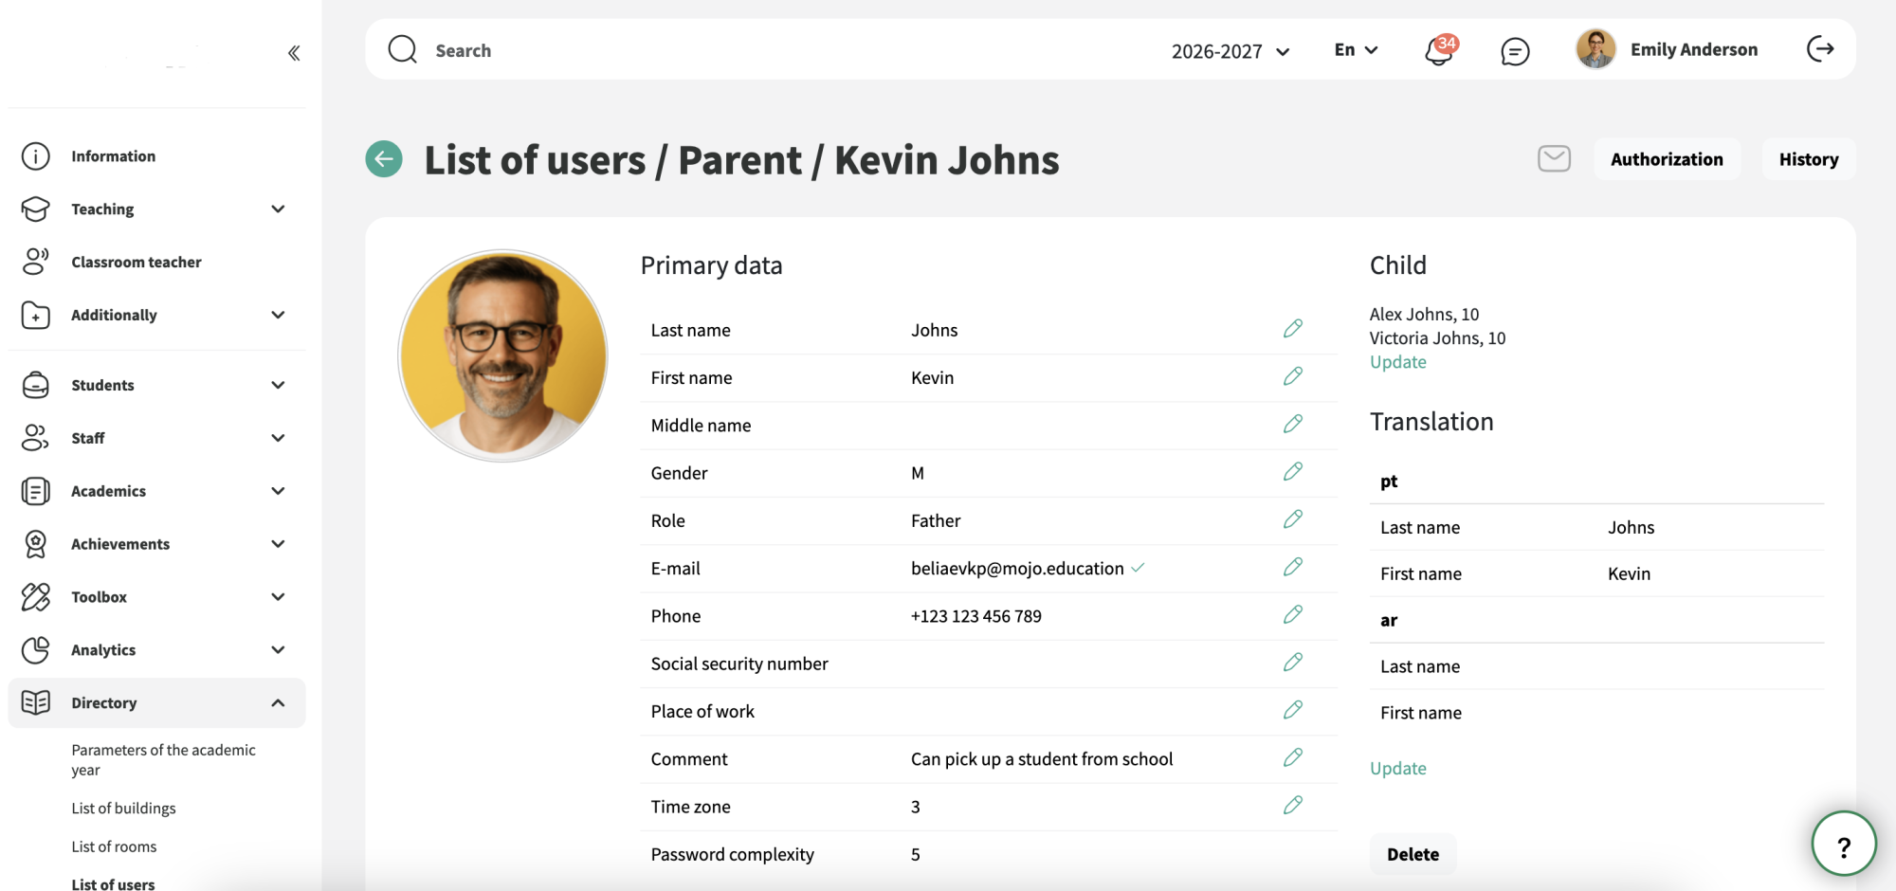Screen dimensions: 1896x891
Task: Click the search magnifier icon
Action: tap(403, 49)
